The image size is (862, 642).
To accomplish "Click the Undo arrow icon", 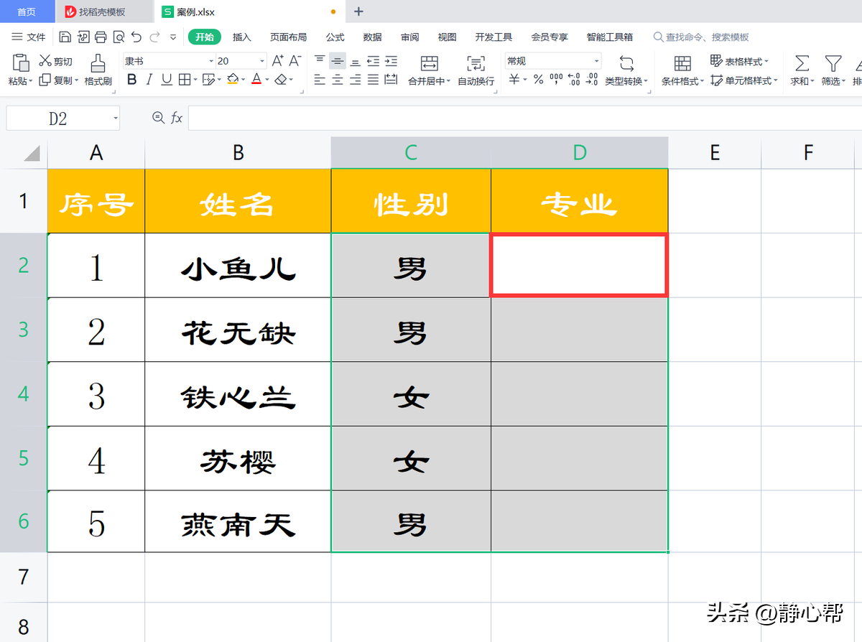I will click(136, 37).
